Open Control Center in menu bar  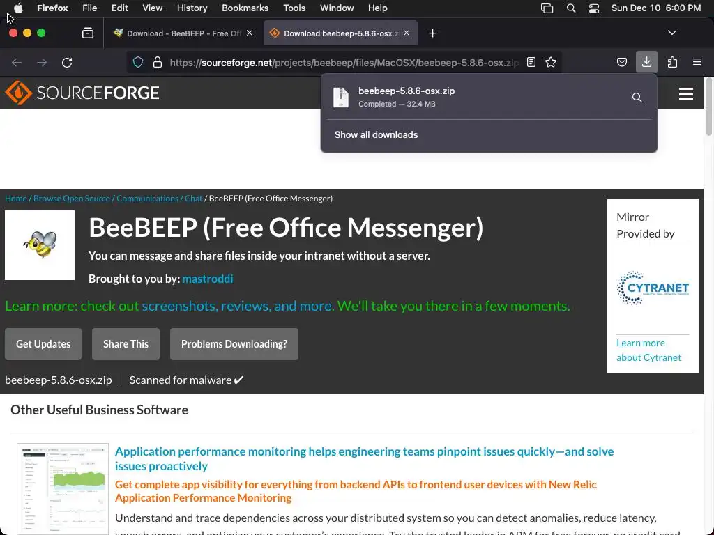pos(594,8)
